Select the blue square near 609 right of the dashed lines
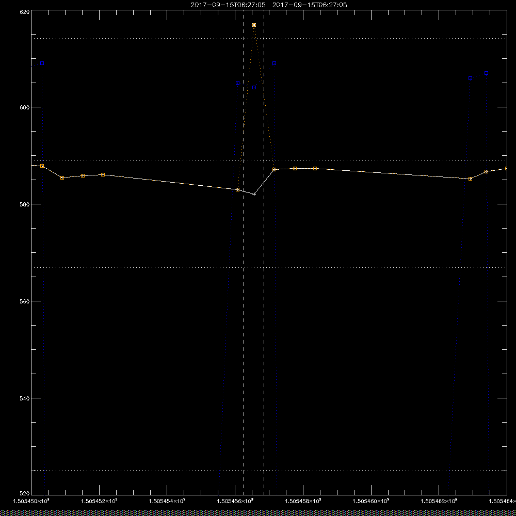This screenshot has height=516, width=516. [274, 63]
